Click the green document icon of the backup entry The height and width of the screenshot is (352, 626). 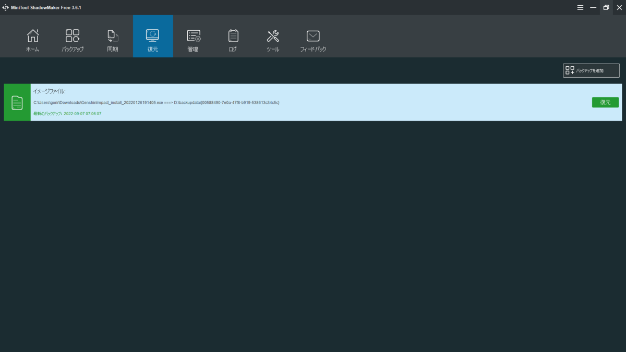tap(17, 103)
